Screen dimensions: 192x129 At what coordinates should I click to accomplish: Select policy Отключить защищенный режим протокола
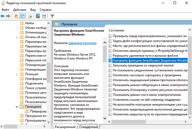pos(148,80)
